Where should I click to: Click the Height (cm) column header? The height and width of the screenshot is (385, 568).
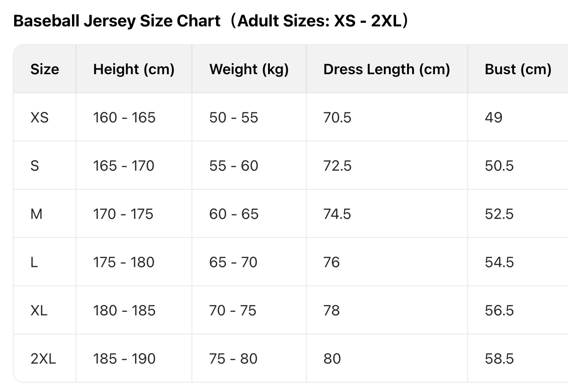click(x=134, y=69)
